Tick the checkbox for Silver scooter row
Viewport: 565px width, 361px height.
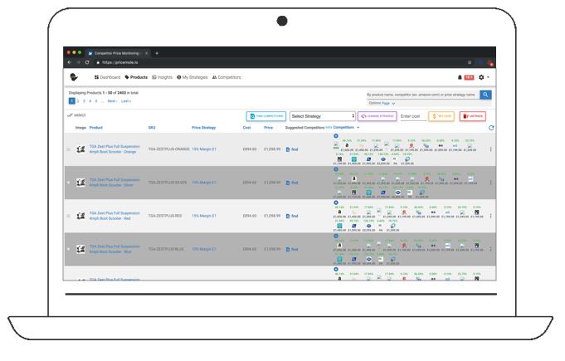click(x=69, y=183)
